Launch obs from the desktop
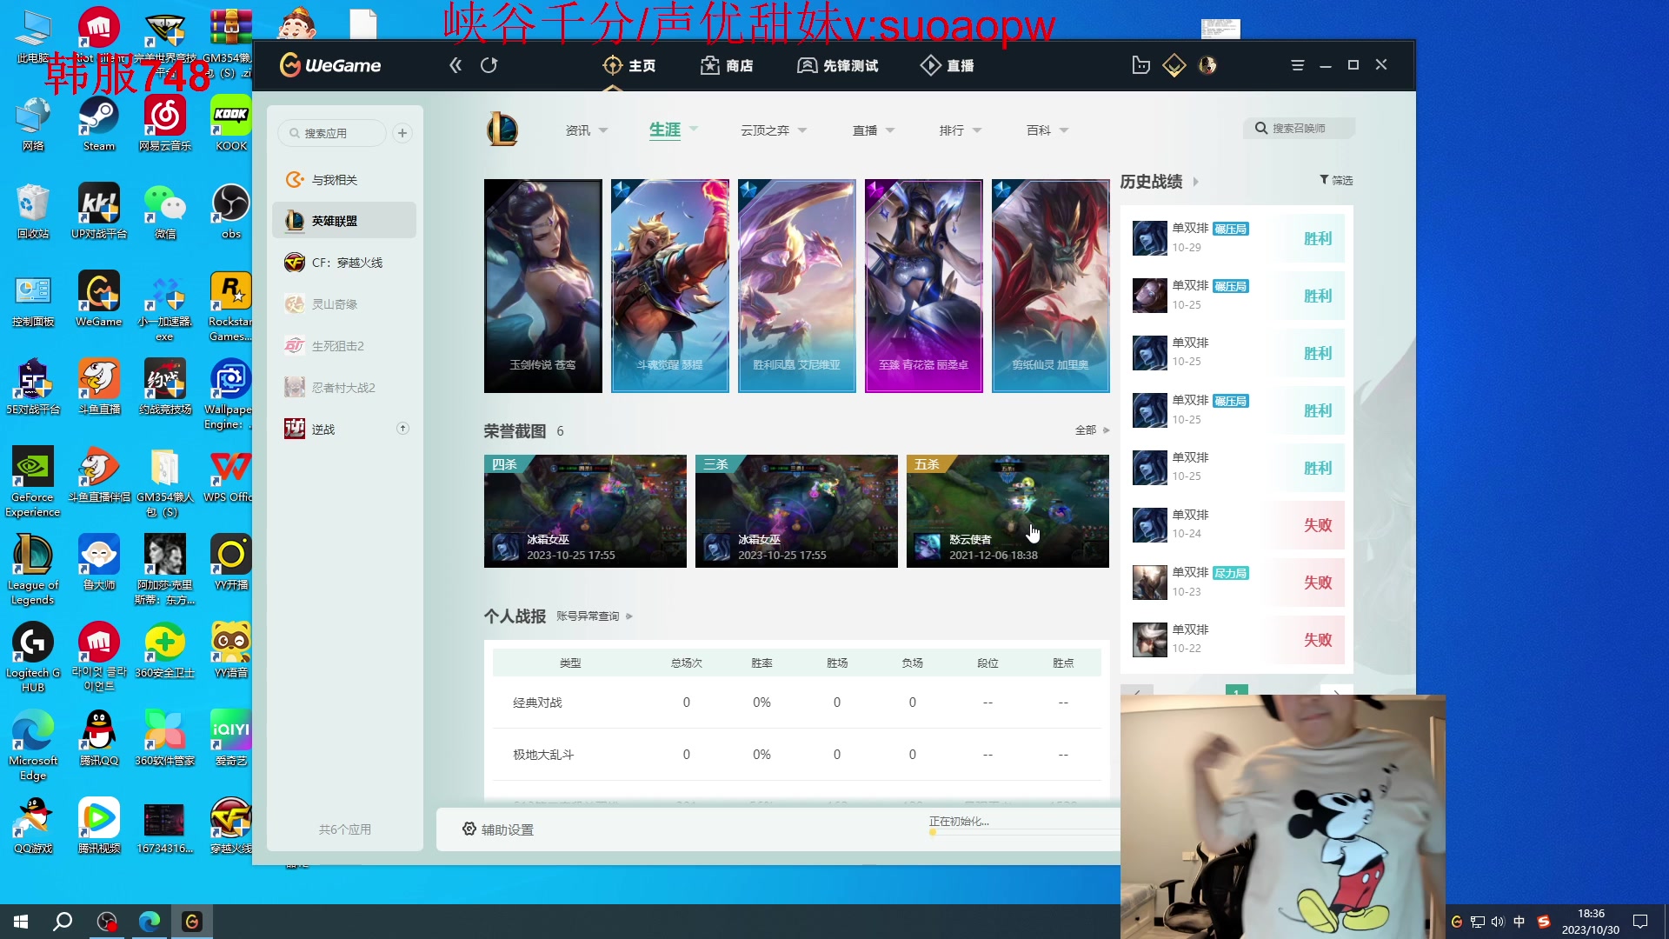The image size is (1669, 939). pos(231,210)
